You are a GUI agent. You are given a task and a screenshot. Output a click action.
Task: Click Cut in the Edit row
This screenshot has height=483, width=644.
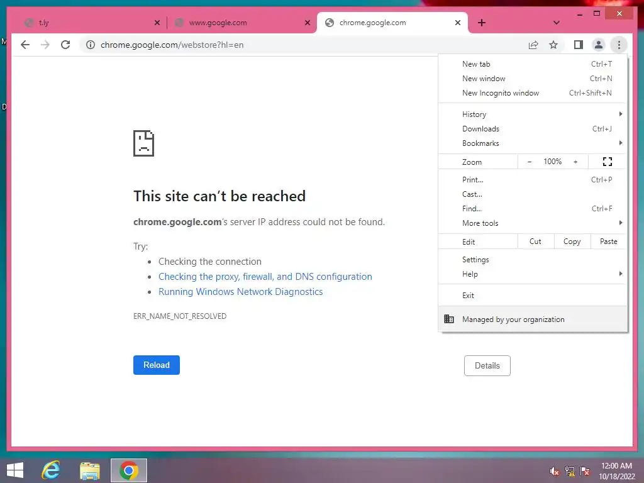point(536,241)
